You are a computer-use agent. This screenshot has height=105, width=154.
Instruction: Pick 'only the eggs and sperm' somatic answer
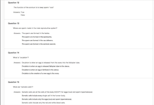[47, 99]
